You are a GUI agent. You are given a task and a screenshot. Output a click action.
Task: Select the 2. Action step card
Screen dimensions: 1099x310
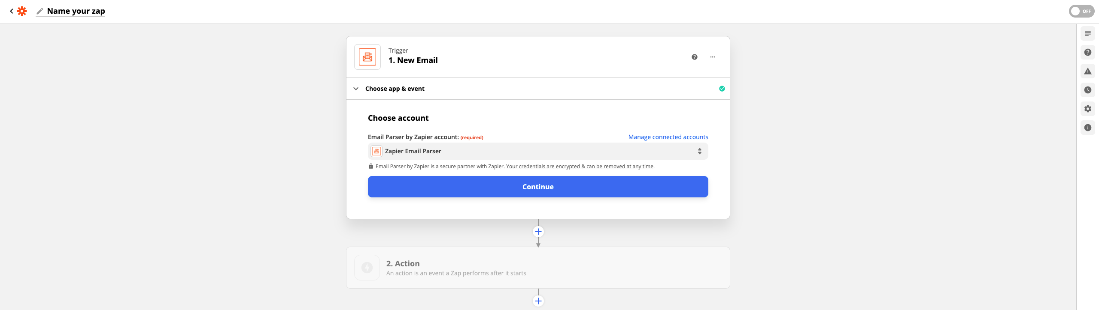537,268
